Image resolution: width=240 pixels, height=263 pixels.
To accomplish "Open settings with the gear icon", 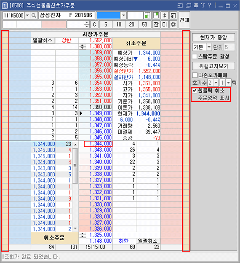I will [x=173, y=24].
